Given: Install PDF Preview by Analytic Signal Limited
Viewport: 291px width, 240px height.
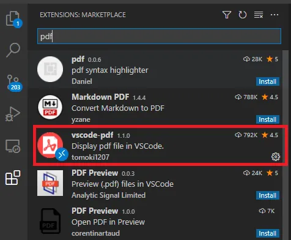Looking at the screenshot, I should [x=267, y=195].
